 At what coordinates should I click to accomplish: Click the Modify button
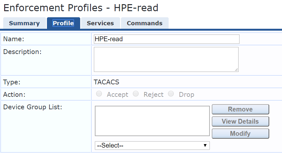coord(240,134)
